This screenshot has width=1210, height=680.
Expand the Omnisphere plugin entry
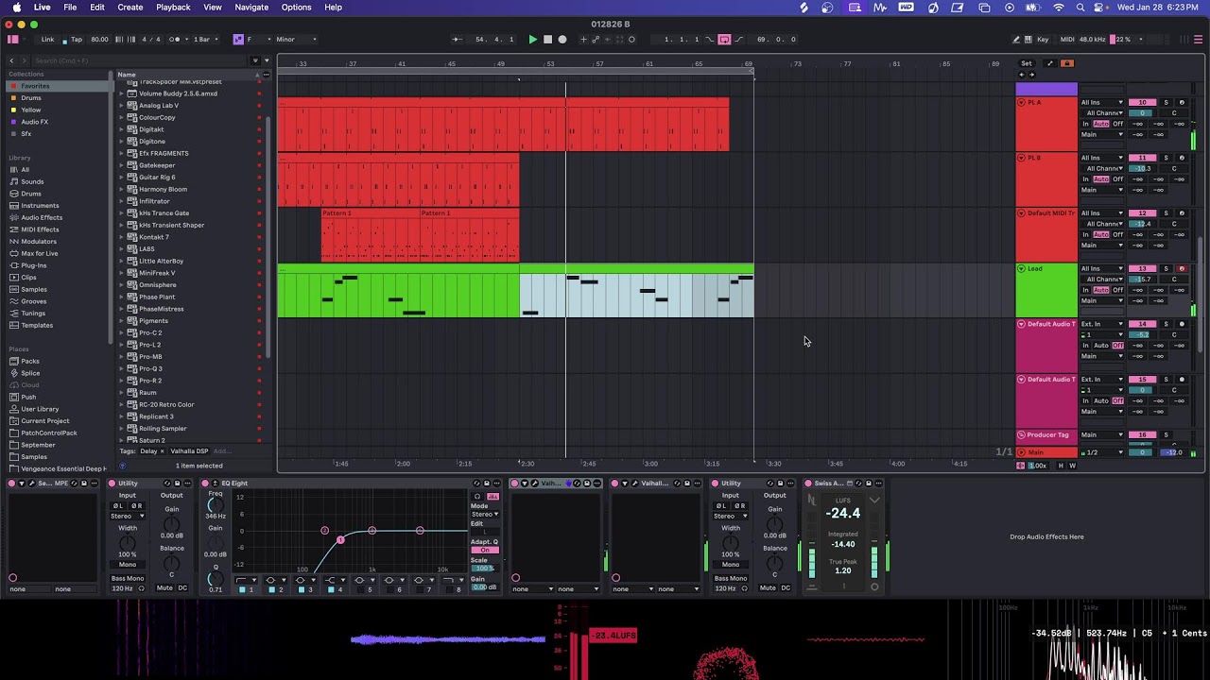122,285
